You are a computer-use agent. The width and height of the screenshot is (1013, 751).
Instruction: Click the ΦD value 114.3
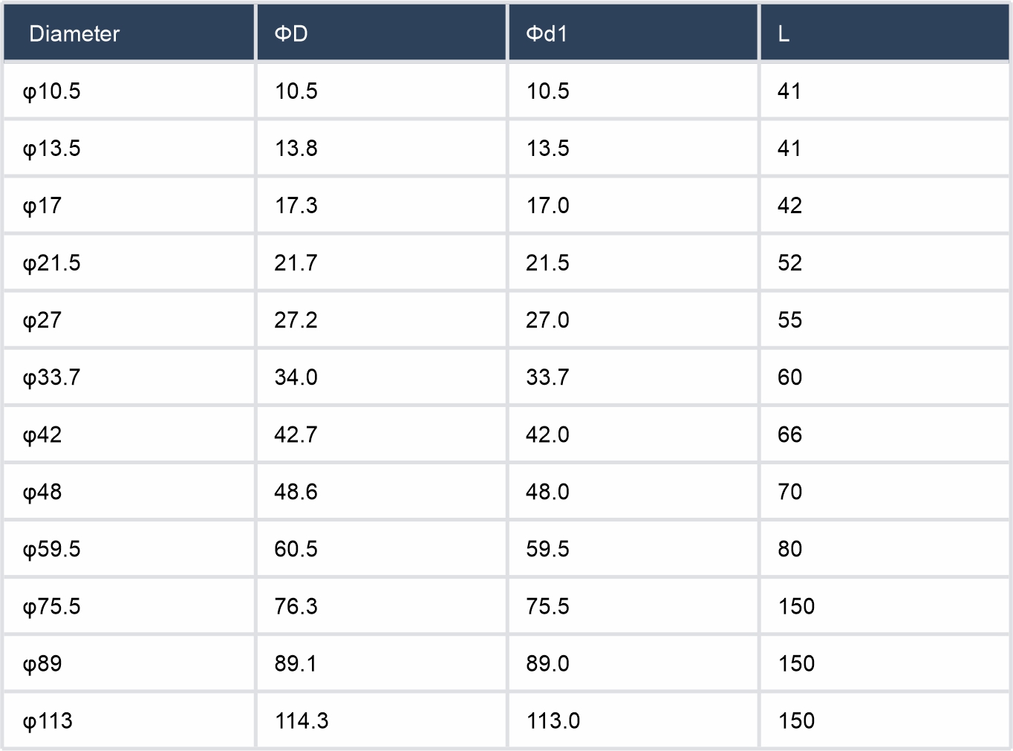point(302,721)
